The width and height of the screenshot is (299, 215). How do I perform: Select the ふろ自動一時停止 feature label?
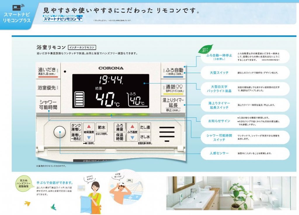[219, 57]
